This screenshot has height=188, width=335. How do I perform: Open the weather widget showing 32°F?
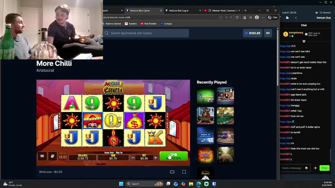(x=13, y=184)
